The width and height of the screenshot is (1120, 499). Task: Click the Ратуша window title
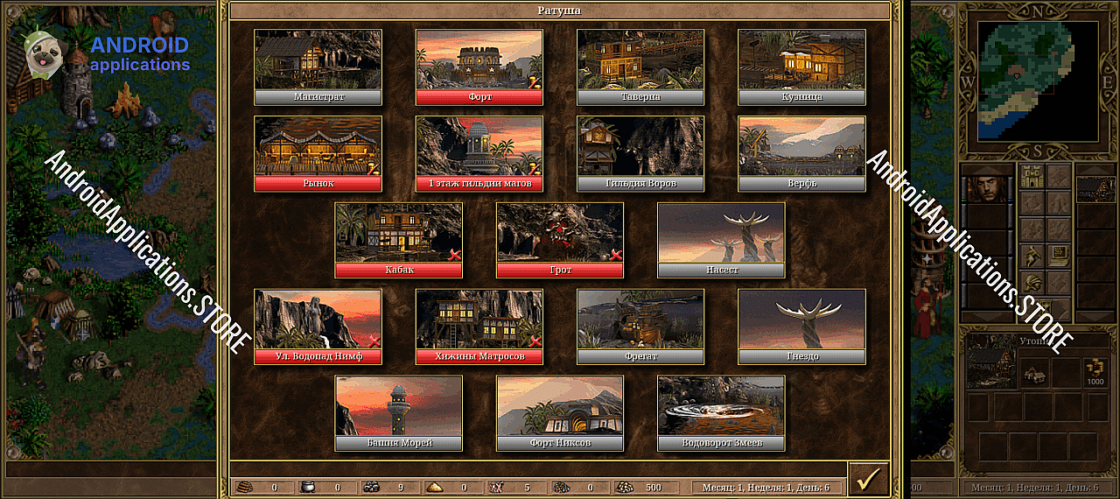(559, 11)
